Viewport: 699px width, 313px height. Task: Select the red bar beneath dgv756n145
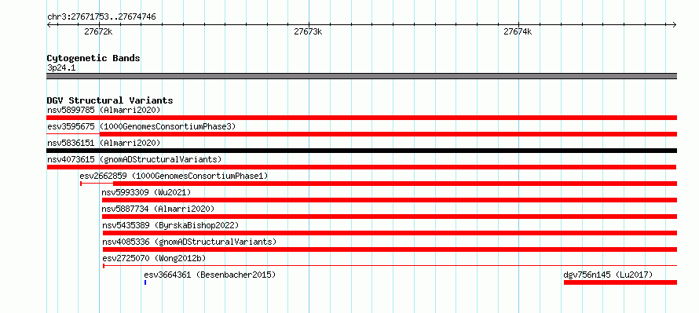(x=620, y=282)
